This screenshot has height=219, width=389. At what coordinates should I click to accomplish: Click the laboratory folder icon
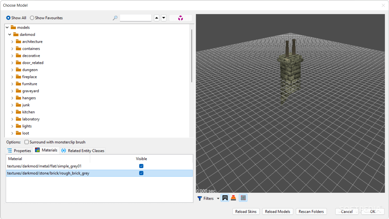click(18, 119)
